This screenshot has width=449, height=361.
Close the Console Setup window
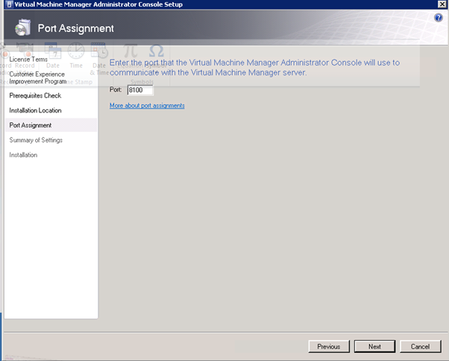tap(442, 4)
